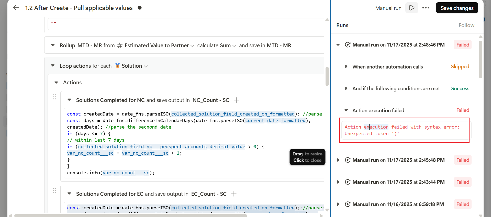
Task: Click plus icon next to NC_Count - SC
Action: point(237,100)
